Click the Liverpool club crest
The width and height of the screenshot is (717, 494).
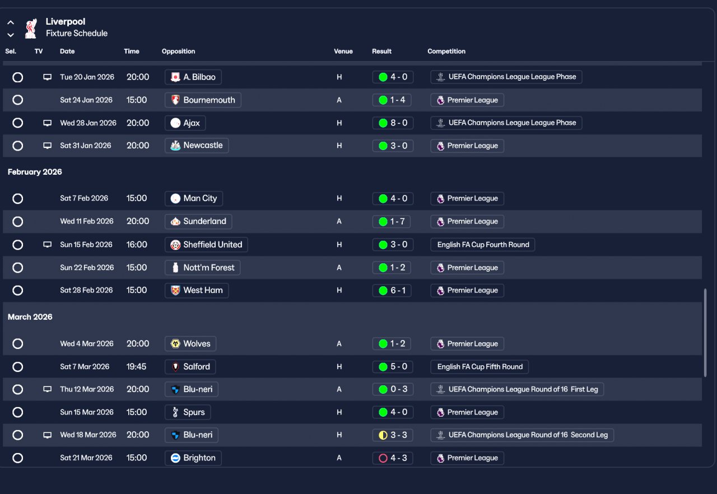31,28
